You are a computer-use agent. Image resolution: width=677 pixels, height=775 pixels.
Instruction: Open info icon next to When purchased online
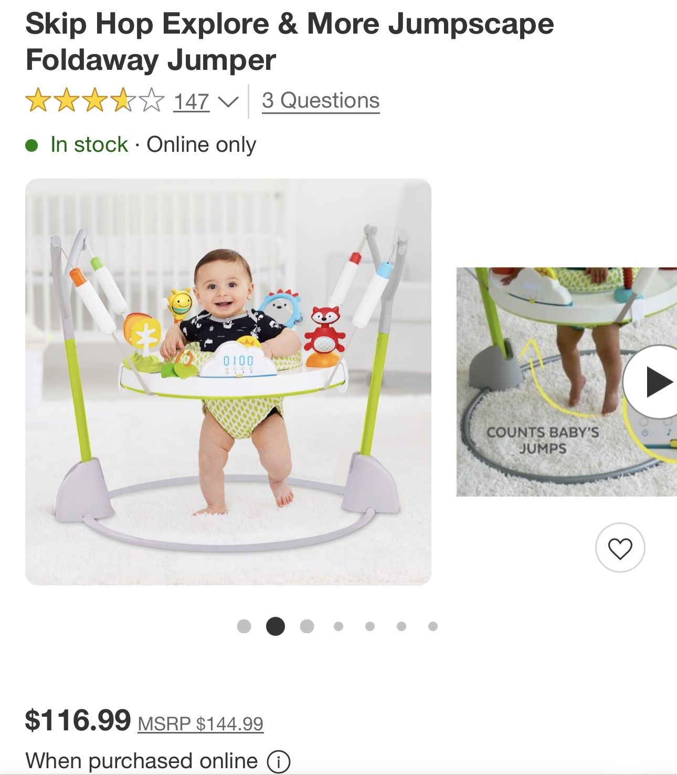coord(279,761)
